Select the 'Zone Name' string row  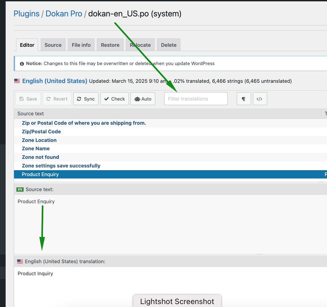point(170,148)
